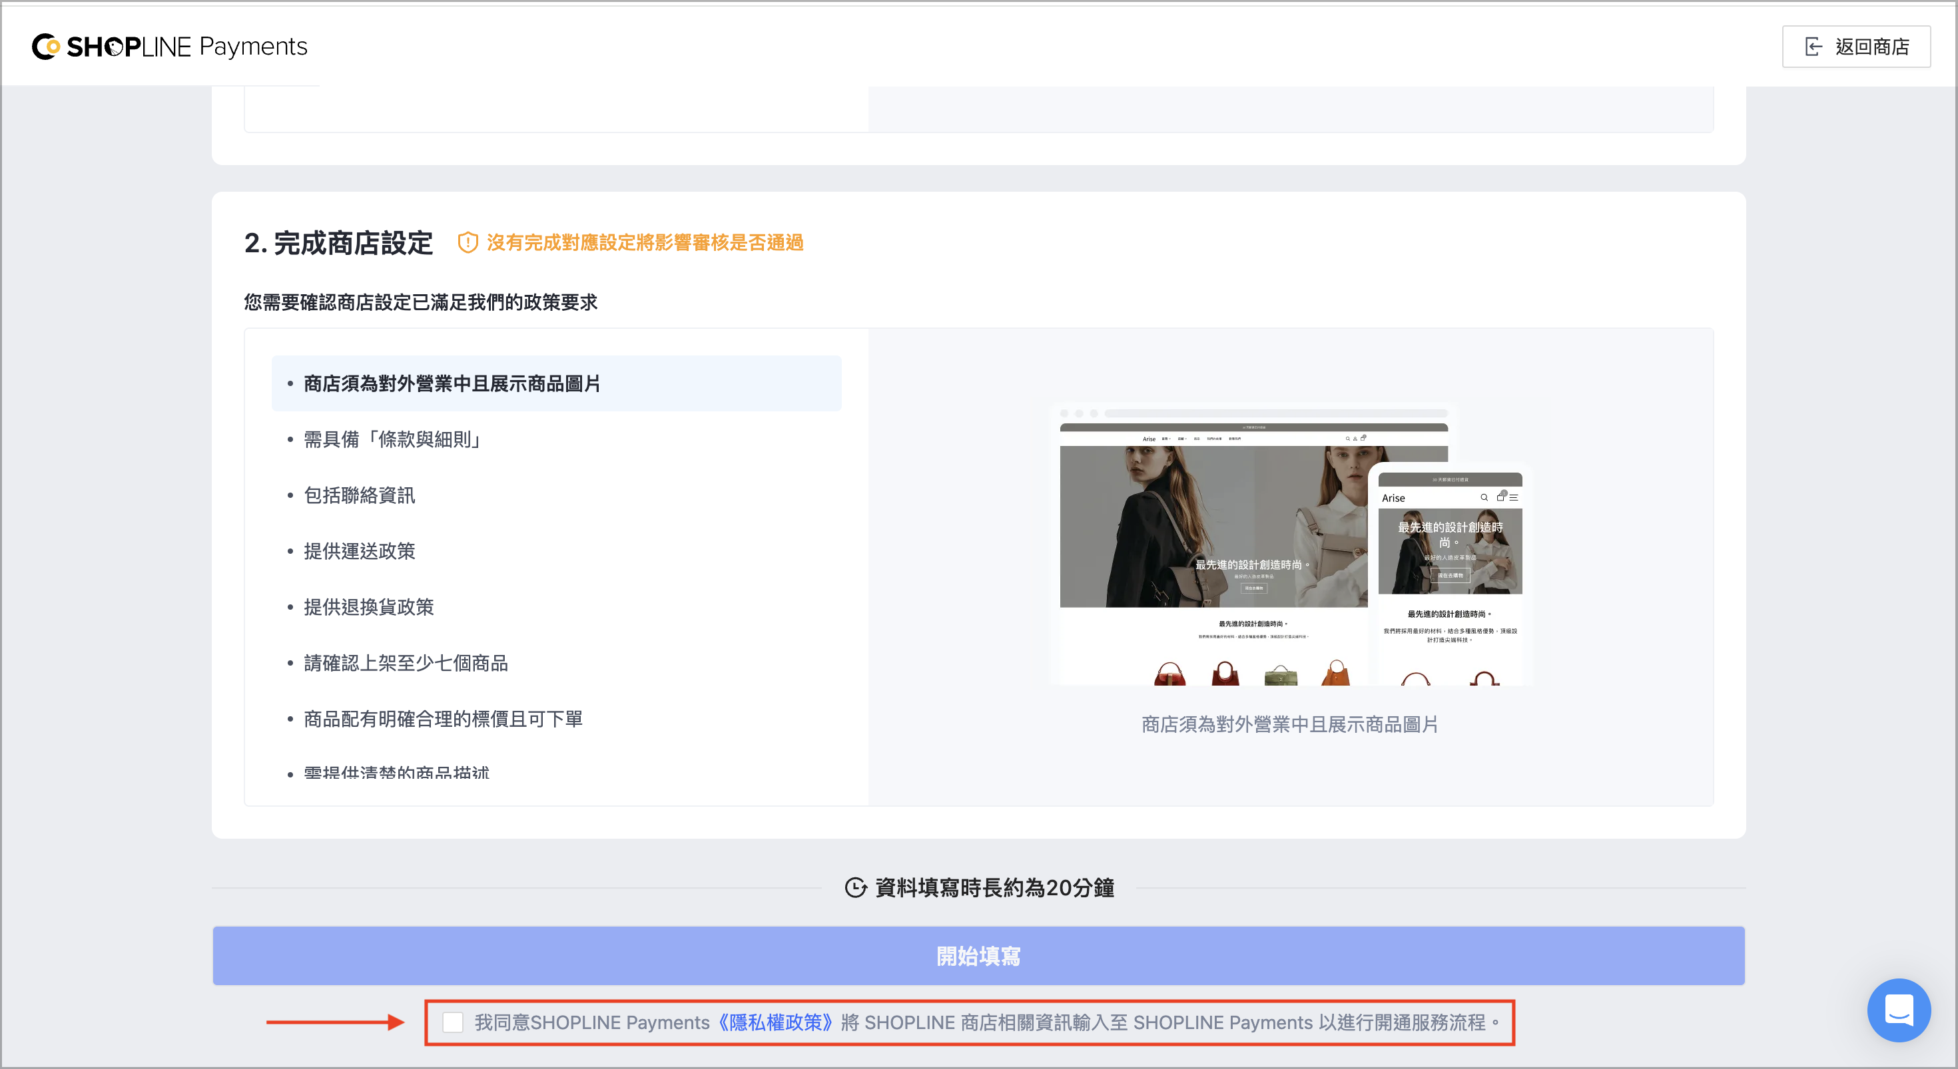Viewport: 1958px width, 1069px height.
Task: Click the 2. 完成商店設定 heading
Action: click(338, 243)
